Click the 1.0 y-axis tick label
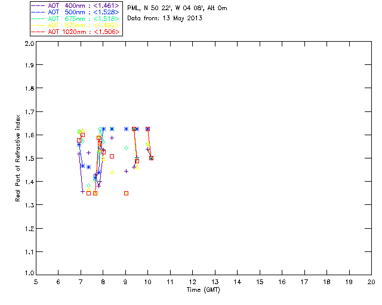 click(29, 273)
